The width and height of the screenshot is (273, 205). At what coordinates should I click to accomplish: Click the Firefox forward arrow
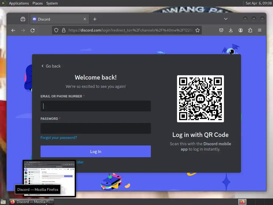[23, 30]
